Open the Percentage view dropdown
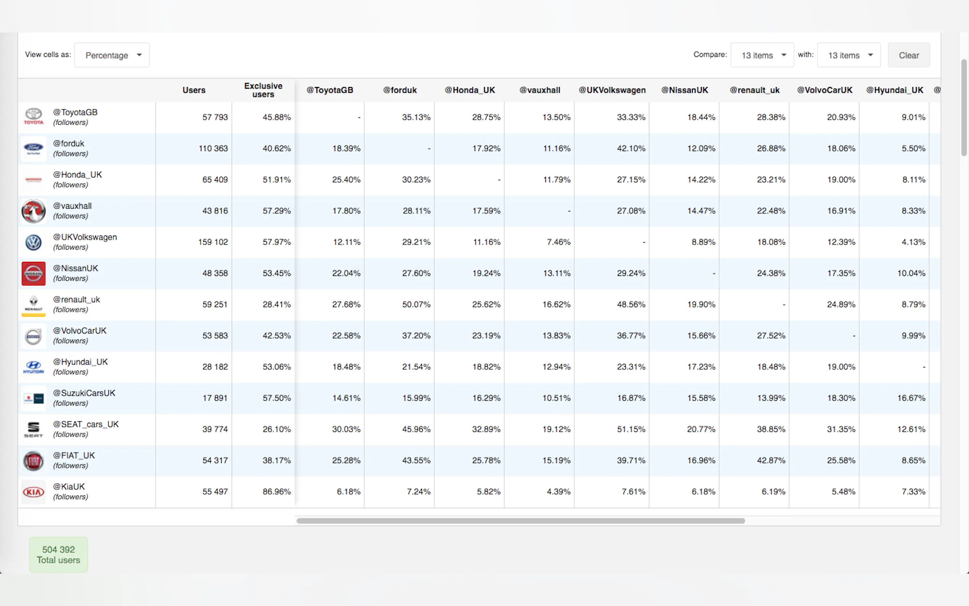This screenshot has width=969, height=606. [x=112, y=55]
